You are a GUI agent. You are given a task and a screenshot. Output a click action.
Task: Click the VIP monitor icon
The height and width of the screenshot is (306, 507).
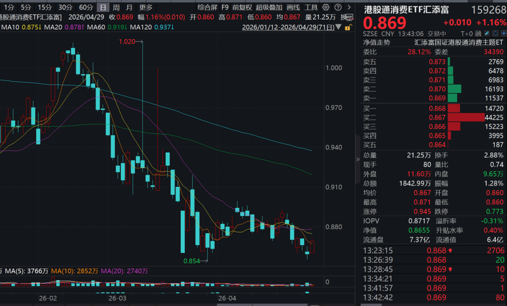pyautogui.click(x=349, y=17)
